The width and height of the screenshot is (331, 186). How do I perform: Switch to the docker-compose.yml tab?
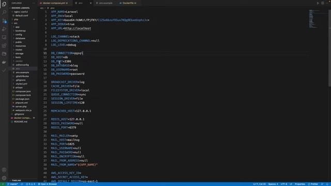pyautogui.click(x=55, y=3)
